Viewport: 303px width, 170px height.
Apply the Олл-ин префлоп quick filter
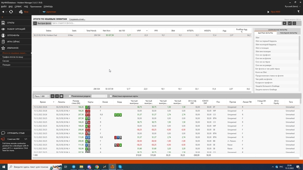pos(263,55)
